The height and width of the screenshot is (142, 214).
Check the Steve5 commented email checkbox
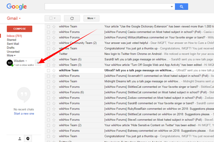coord(49,120)
